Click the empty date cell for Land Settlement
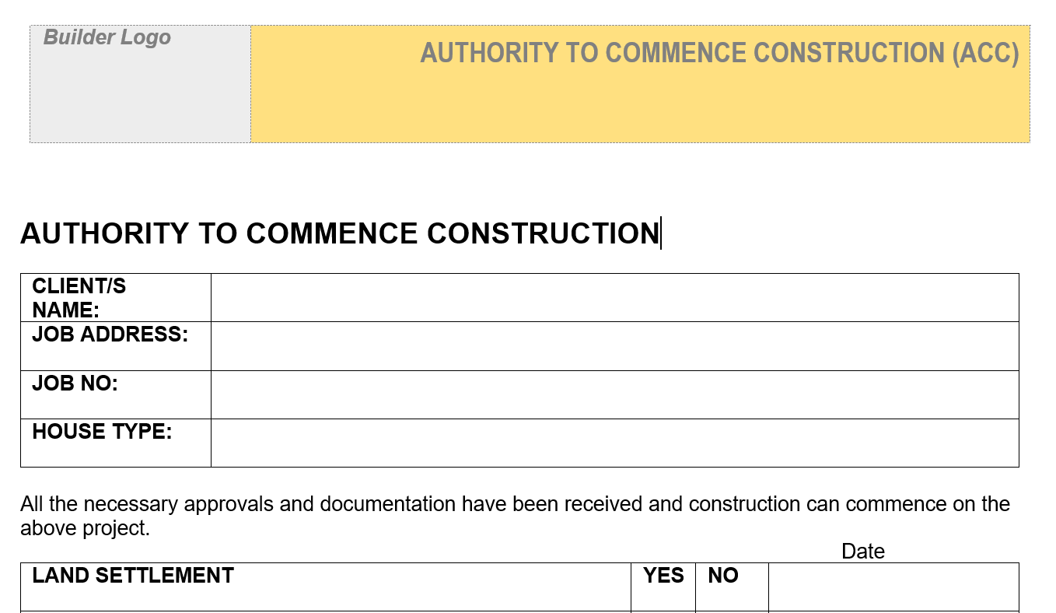 click(x=893, y=587)
